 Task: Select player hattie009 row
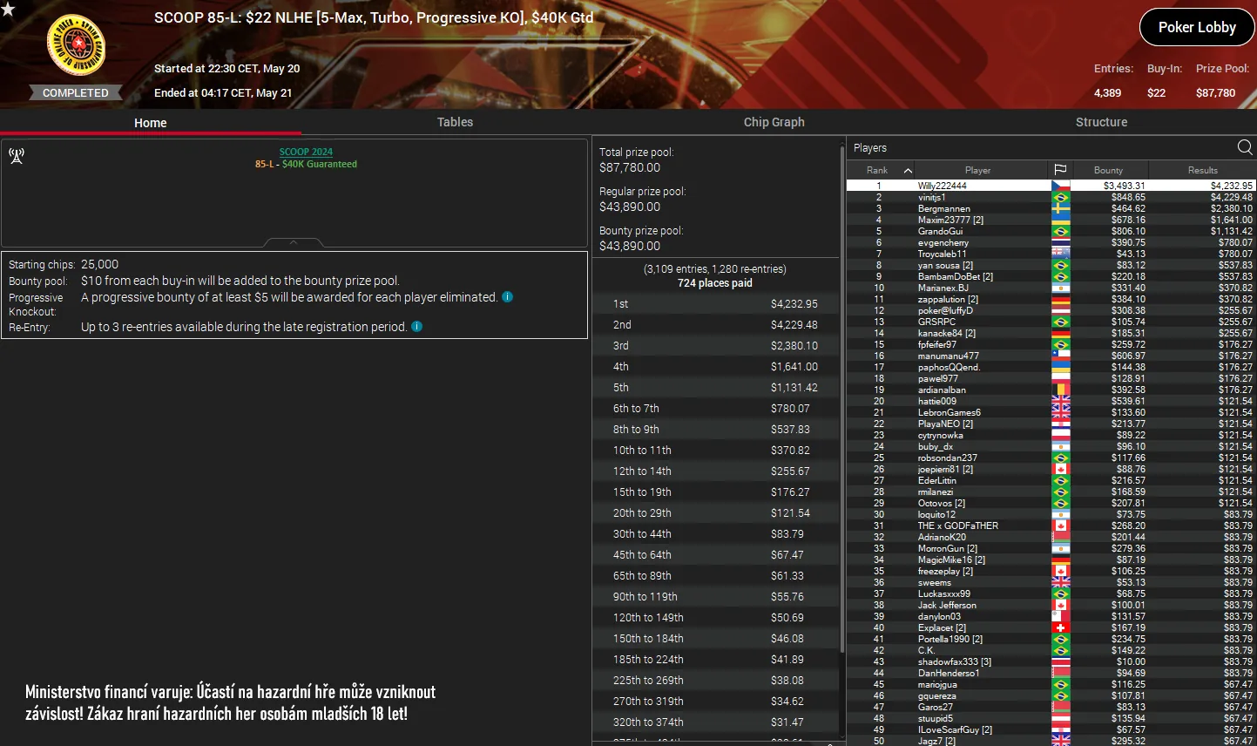[1051, 401]
